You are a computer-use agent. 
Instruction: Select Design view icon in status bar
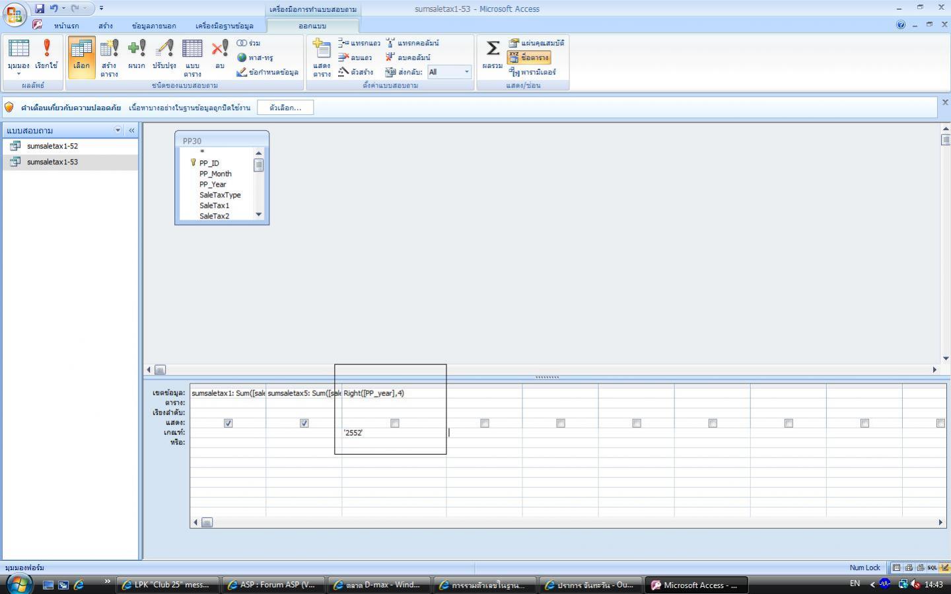(x=944, y=568)
